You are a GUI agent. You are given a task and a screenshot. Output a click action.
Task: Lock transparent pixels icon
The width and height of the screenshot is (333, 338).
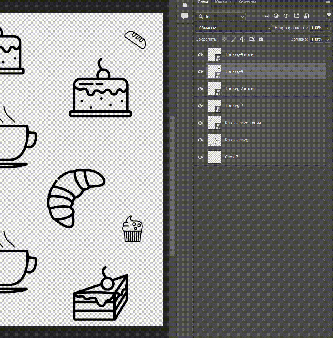[x=224, y=39]
